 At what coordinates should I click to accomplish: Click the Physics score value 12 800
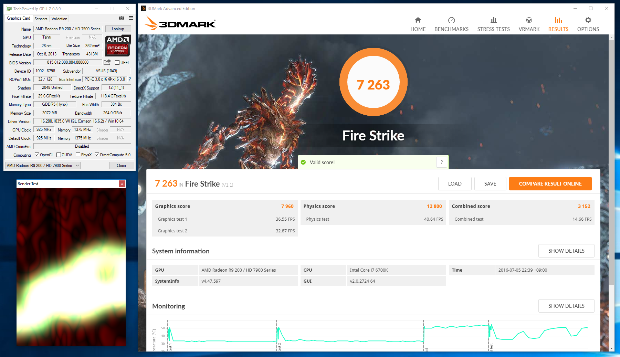tap(434, 206)
